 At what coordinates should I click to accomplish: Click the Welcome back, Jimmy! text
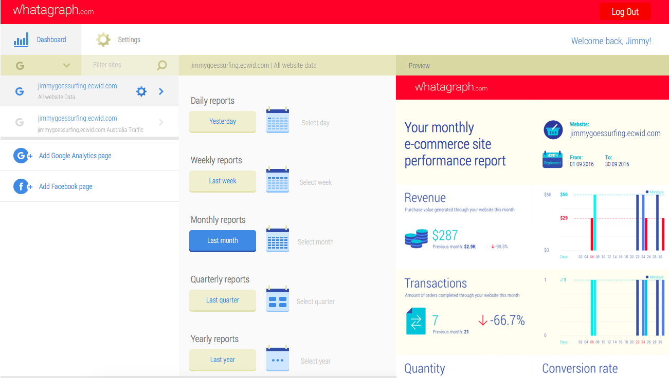coord(611,41)
